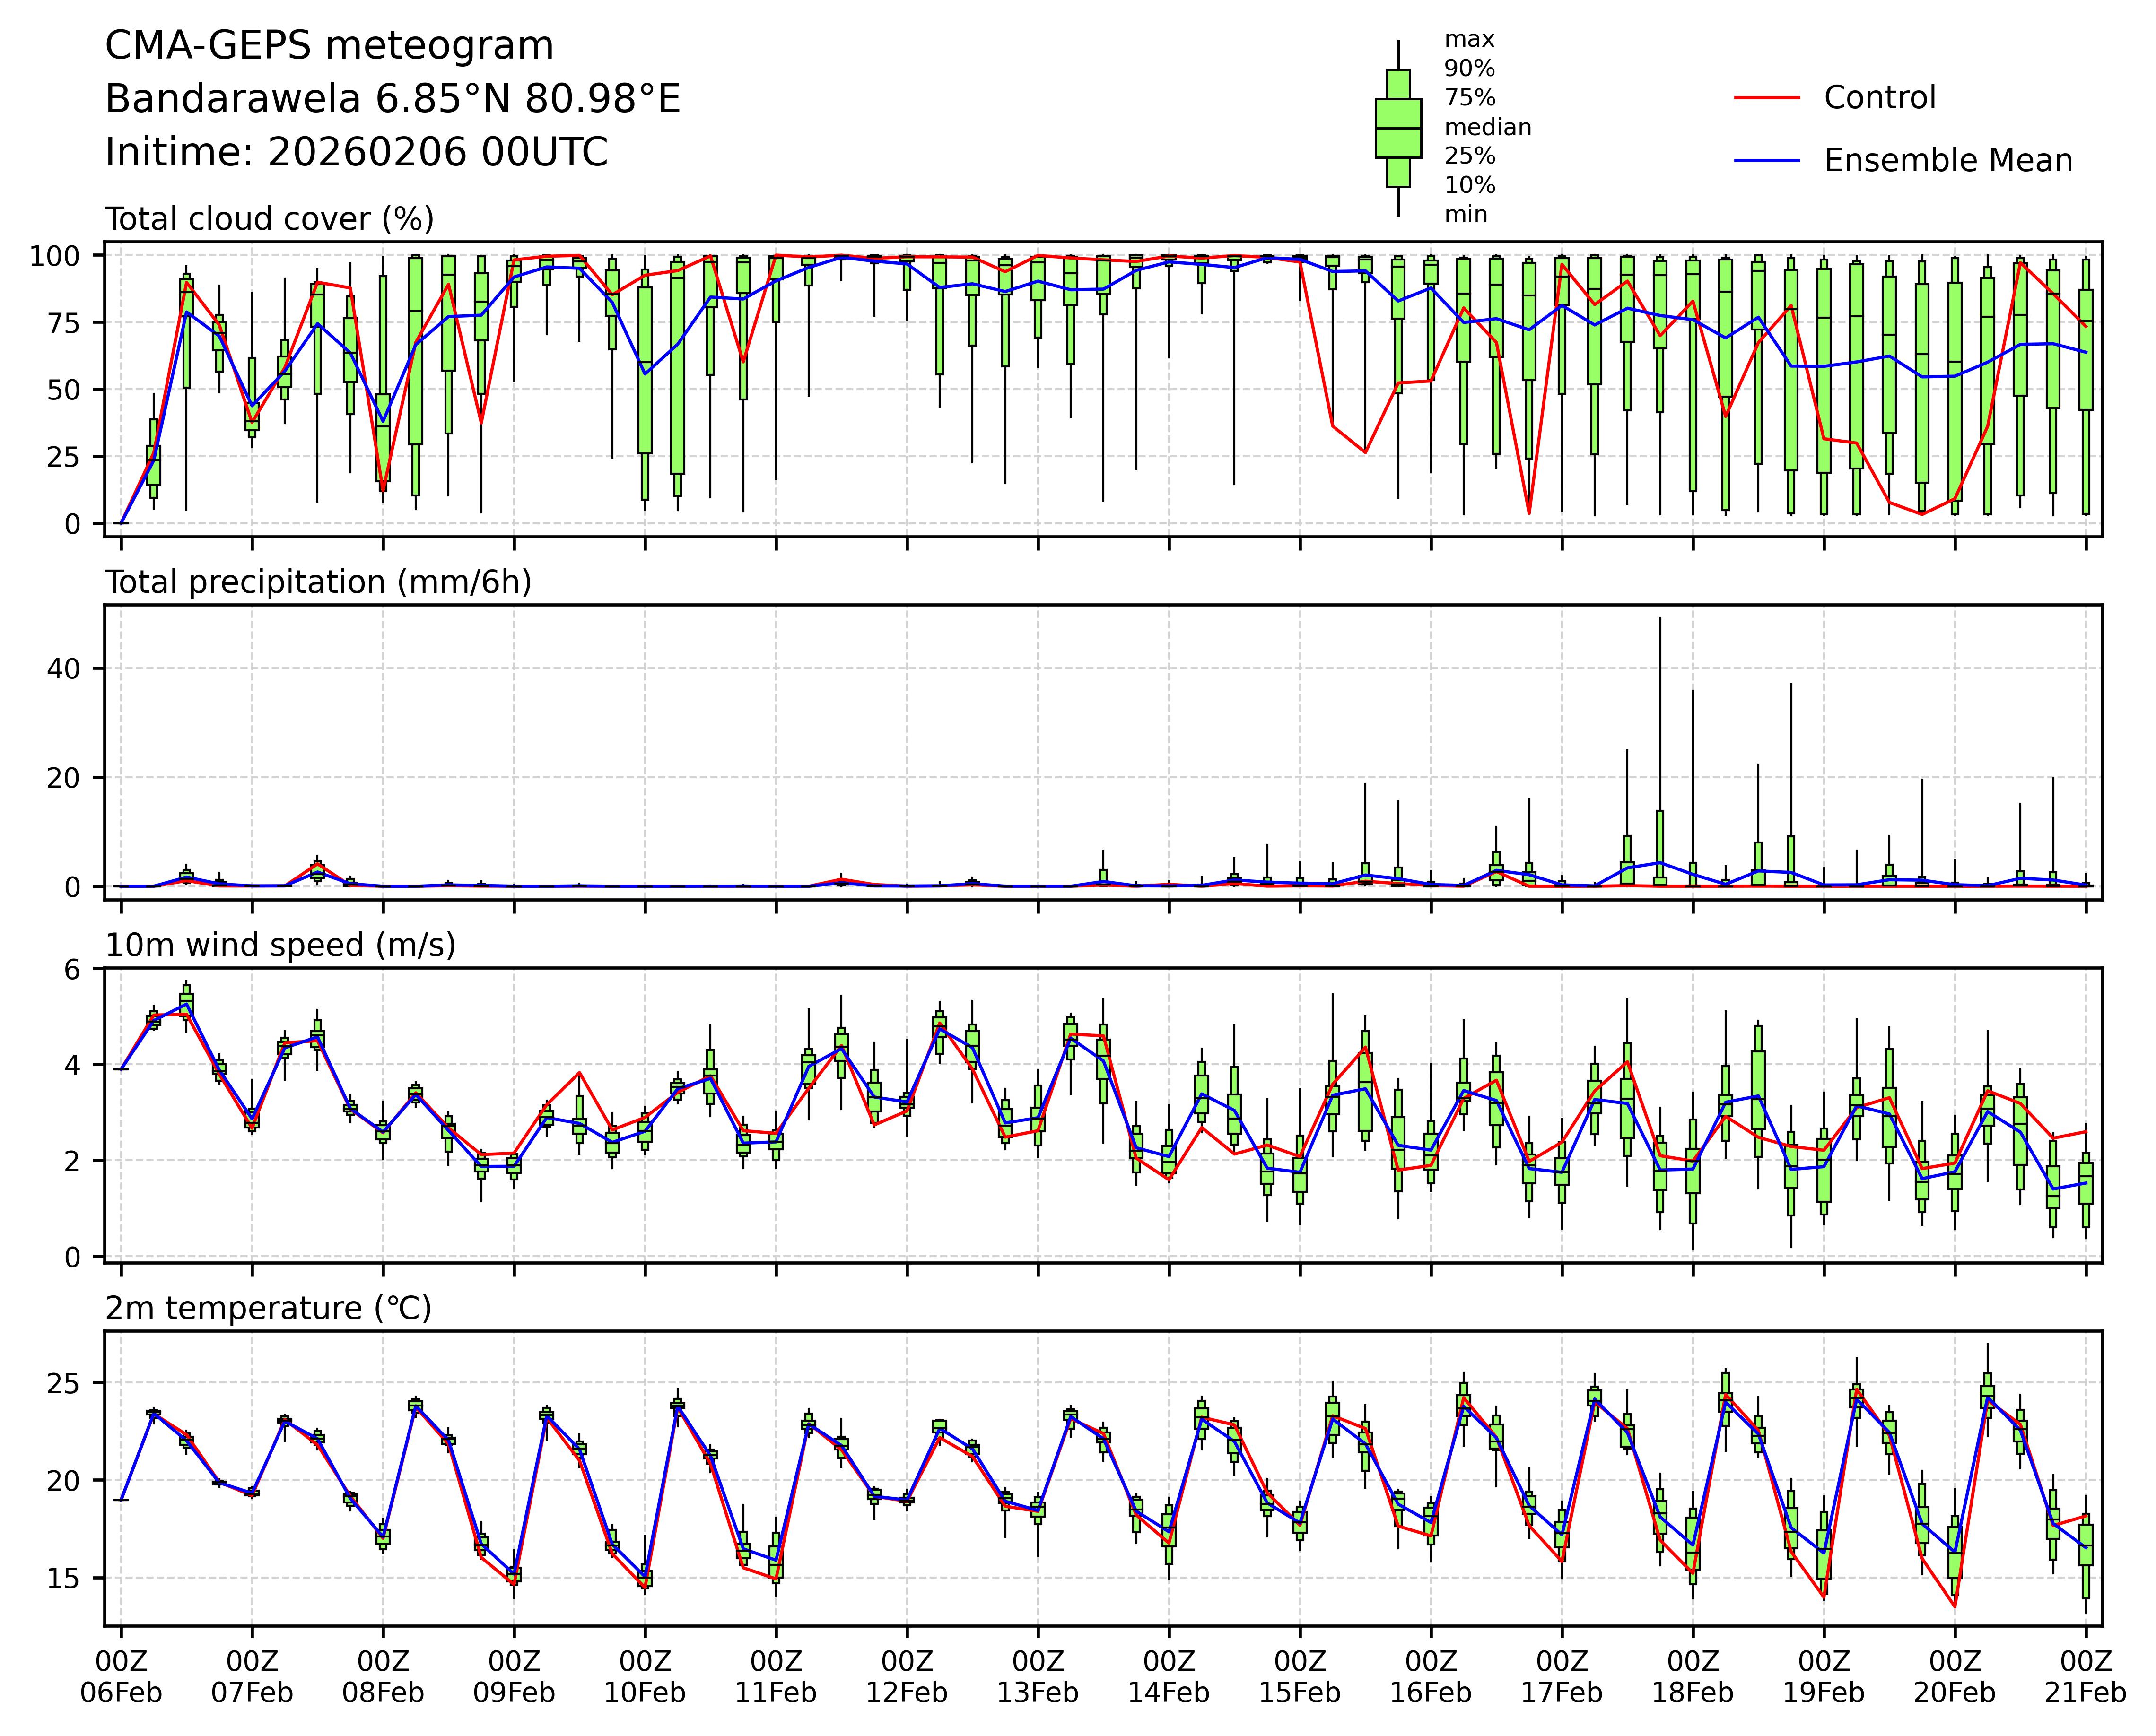Click the 'median' legend label
Screen dimensions: 2156x1736
click(x=1487, y=127)
